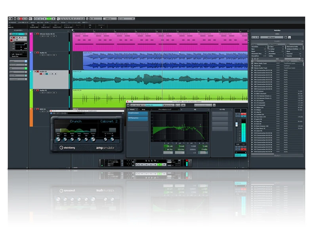This screenshot has height=235, width=313.
Task: Open the VST Sound dropdown in MediaBay
Action: pyautogui.click(x=272, y=37)
